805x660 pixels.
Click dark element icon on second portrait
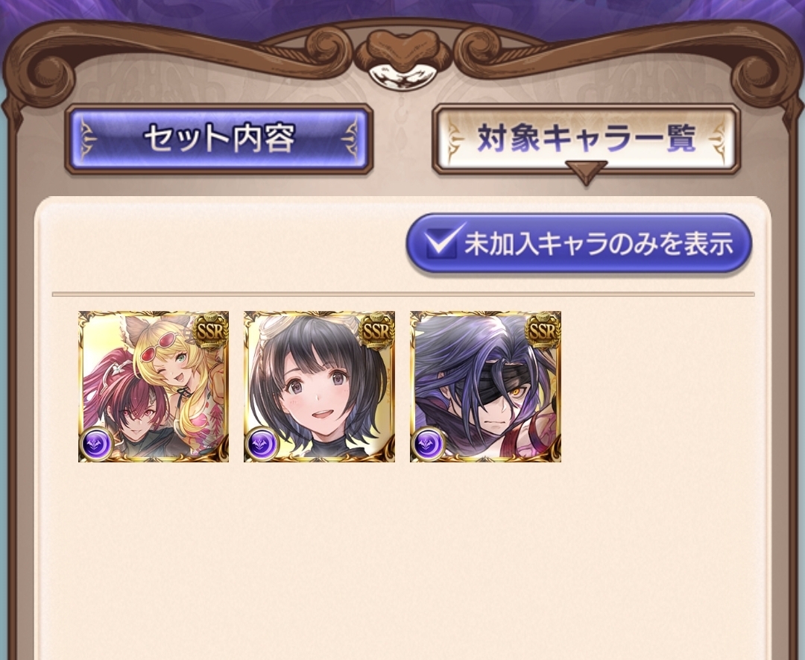click(x=262, y=444)
